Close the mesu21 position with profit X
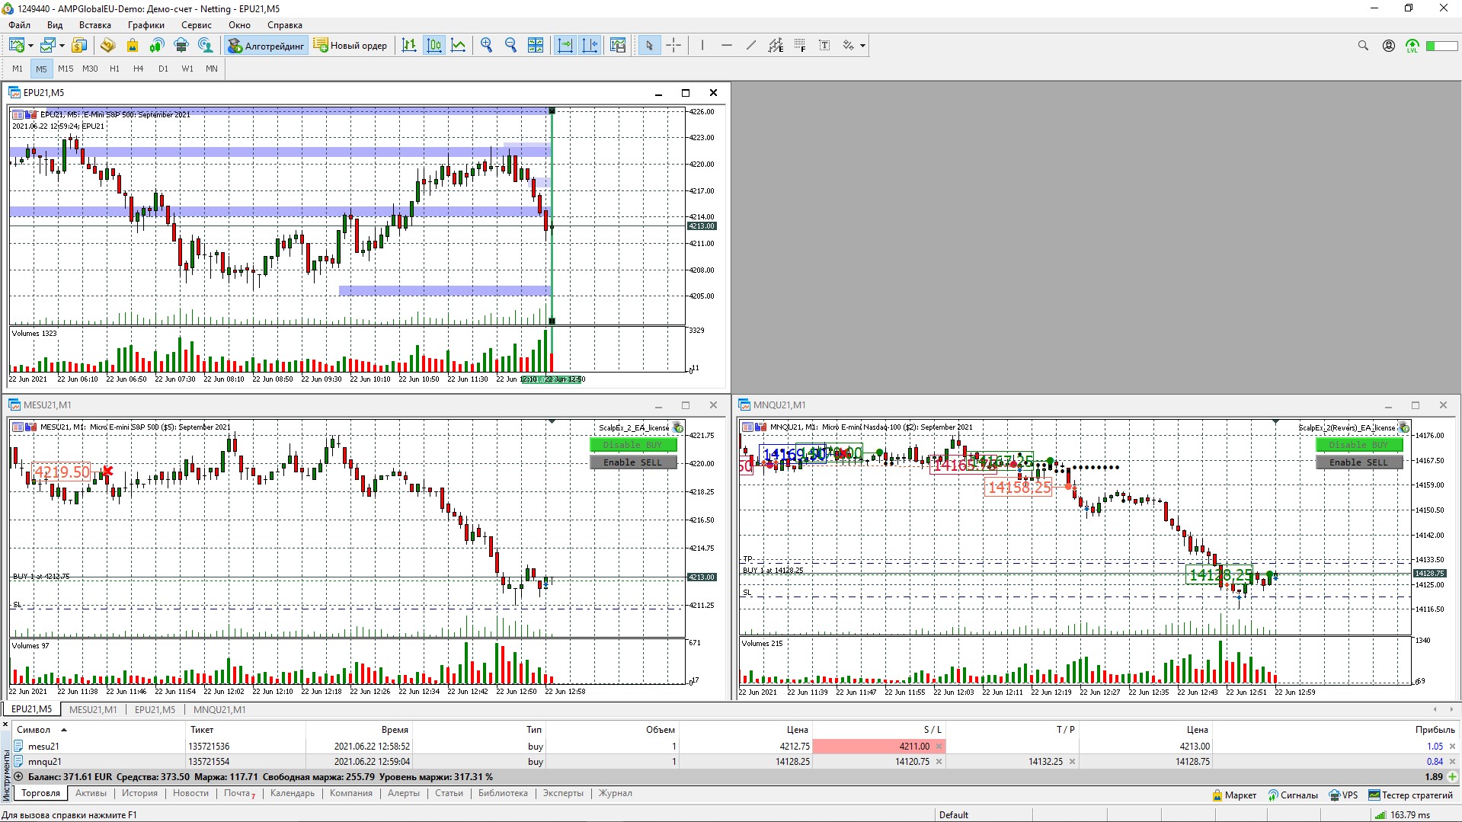1462x822 pixels. 1452,747
